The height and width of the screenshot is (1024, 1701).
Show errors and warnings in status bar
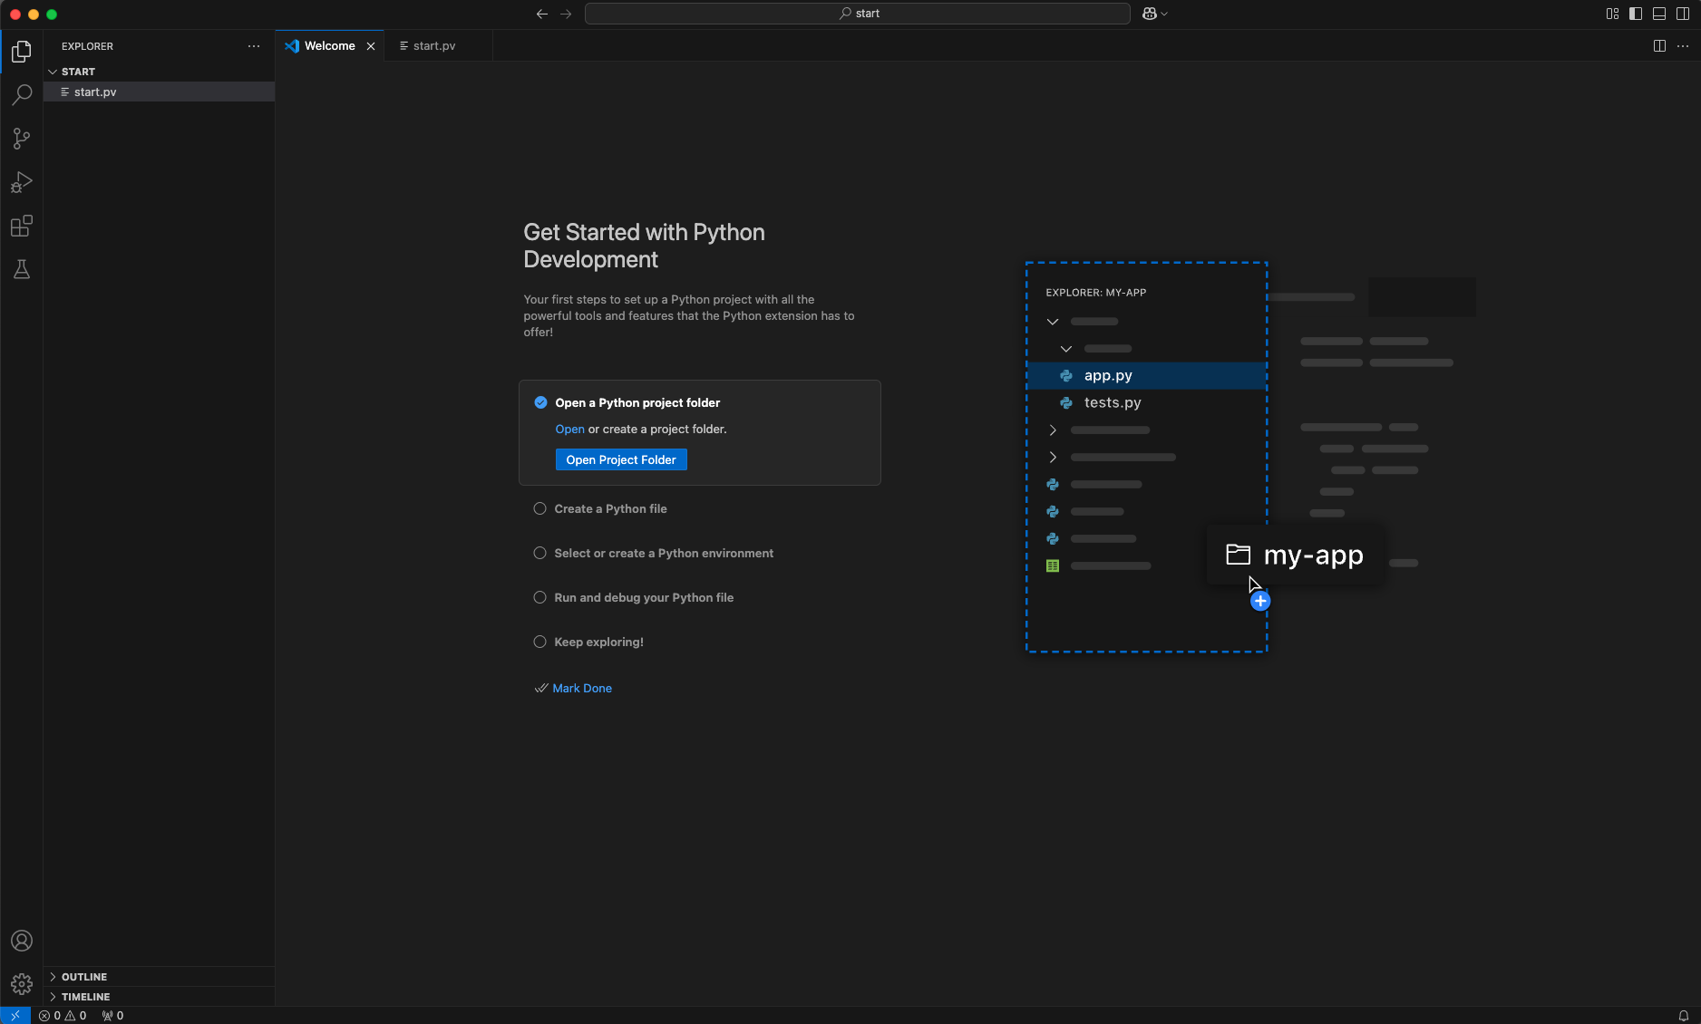(x=63, y=1016)
